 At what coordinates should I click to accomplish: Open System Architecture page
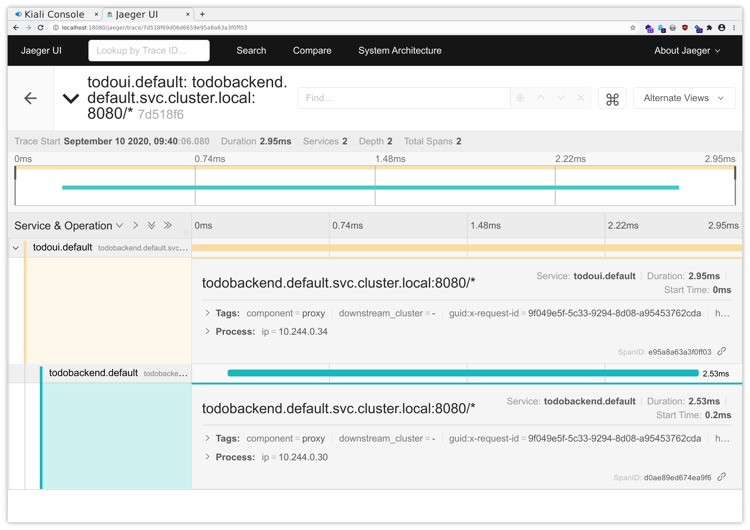tap(399, 51)
